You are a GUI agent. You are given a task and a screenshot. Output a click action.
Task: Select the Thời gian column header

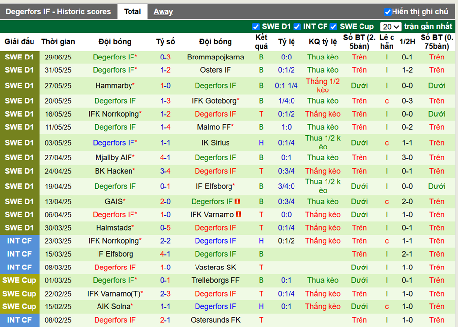pos(58,42)
